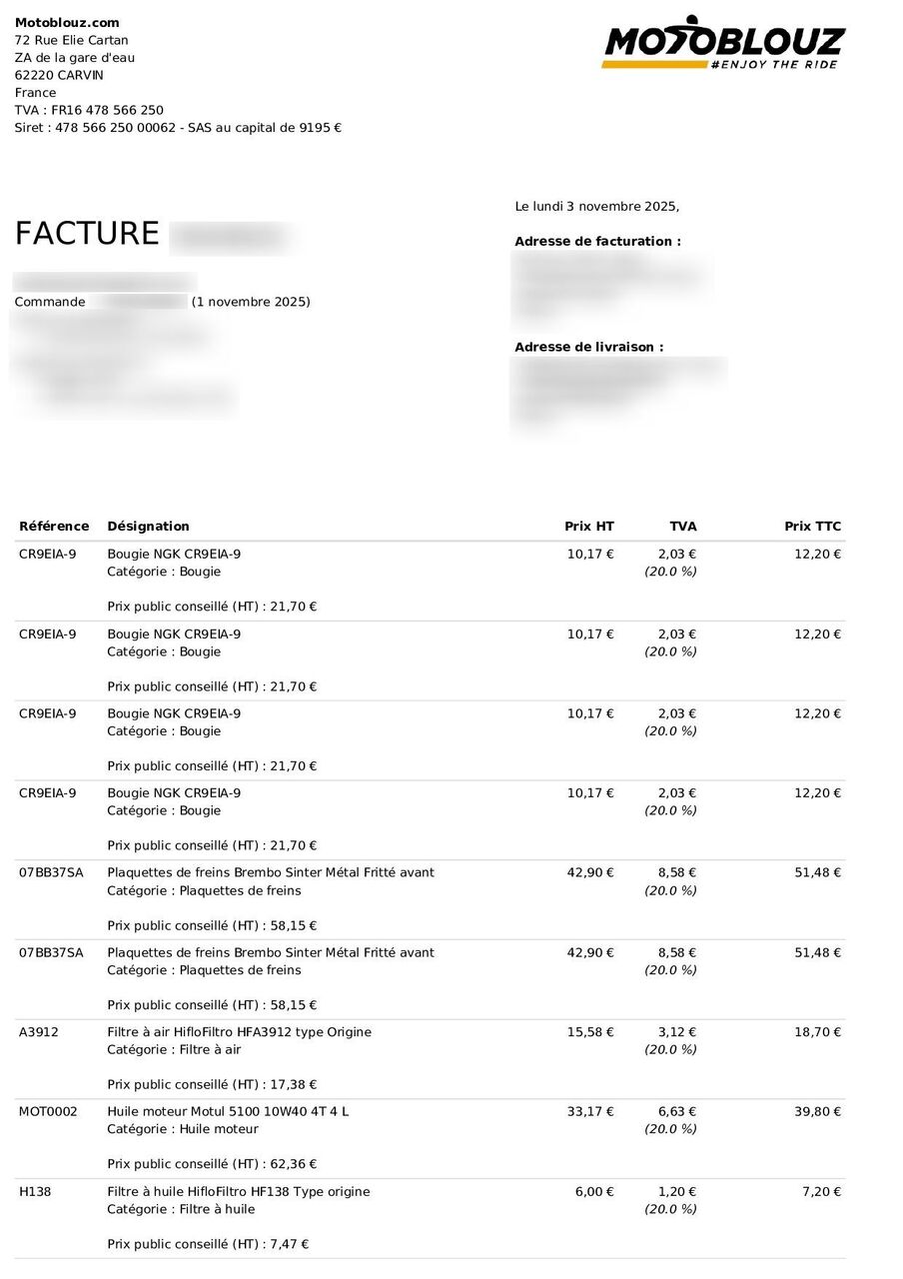Viewport: 903px width, 1279px height.
Task: Click the 39,80 € TTC price
Action: 817,1112
